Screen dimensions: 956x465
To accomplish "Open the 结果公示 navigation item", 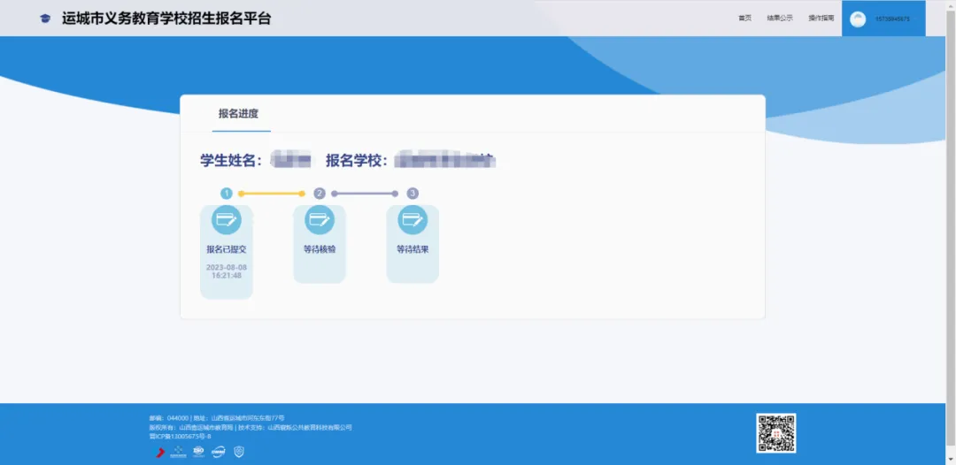I will tap(780, 19).
